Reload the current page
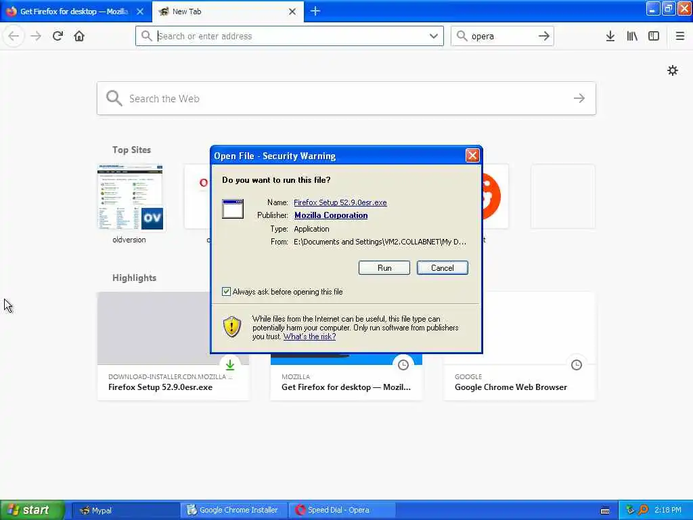The image size is (693, 520). pyautogui.click(x=58, y=36)
